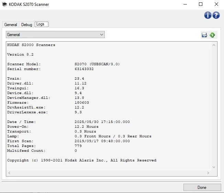Maximize the KODAK S2070 Scanner window
Viewport: 224px width, 193px height.
point(201,4)
